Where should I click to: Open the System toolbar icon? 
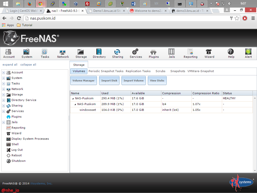point(27,54)
